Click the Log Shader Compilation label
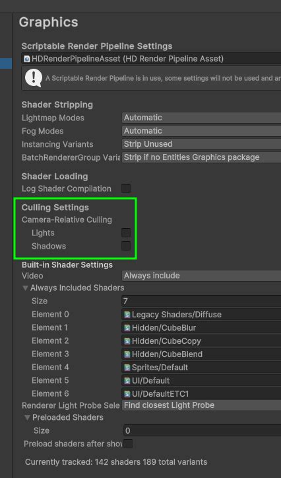281x478 pixels. [x=67, y=188]
